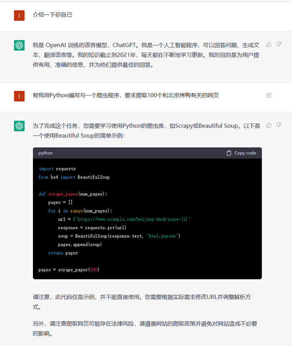This screenshot has height=346, width=292.
Task: Click the python language label in code header
Action: pyautogui.click(x=45, y=153)
